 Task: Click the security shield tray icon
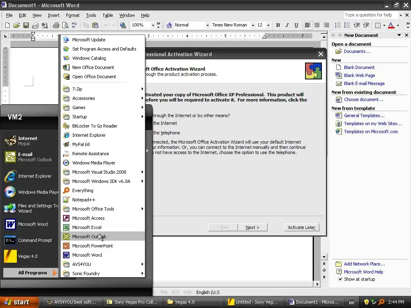(366, 302)
